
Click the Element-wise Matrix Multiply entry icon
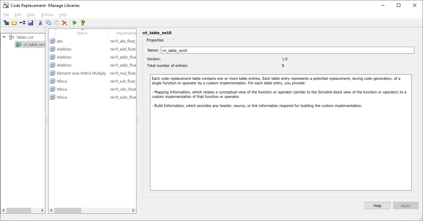point(52,73)
